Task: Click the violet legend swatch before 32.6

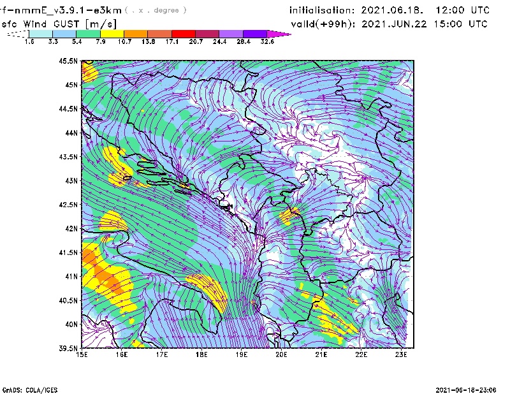Action: pos(255,34)
